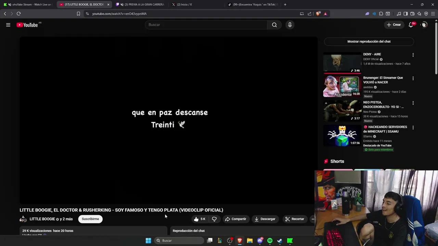The height and width of the screenshot is (246, 438).
Task: Open options for HACKEANDO SERVIDORES video
Action: [413, 127]
